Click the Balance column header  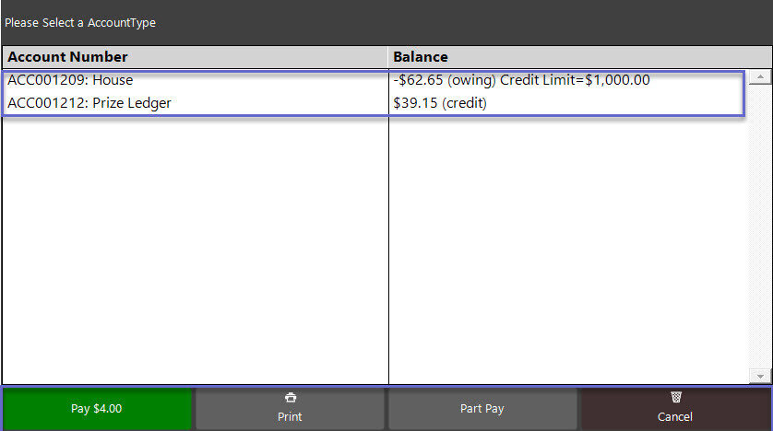pos(579,57)
